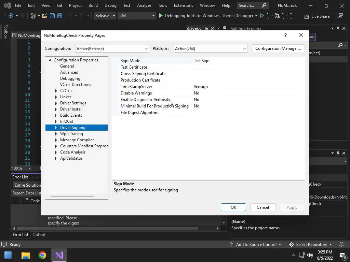
Task: Expand the Wpp Tracing tree node
Action: point(56,134)
